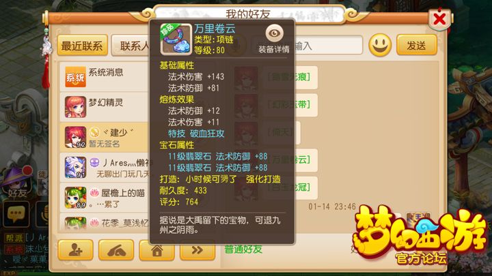The width and height of the screenshot is (492, 276).
Task: Switch to 联系人 tab
Action: point(131,46)
